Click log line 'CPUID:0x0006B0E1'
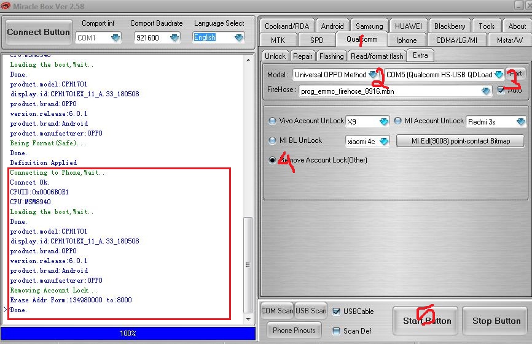The height and width of the screenshot is (344, 532). tap(39, 192)
